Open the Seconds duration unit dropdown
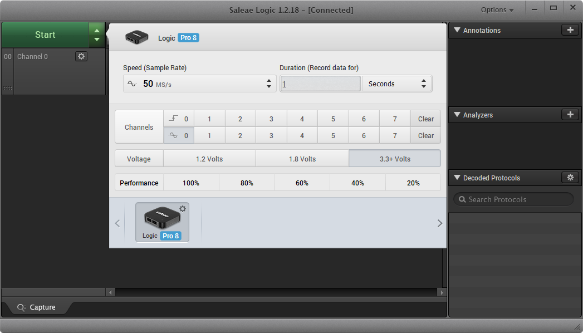The height and width of the screenshot is (333, 583). pyautogui.click(x=396, y=84)
